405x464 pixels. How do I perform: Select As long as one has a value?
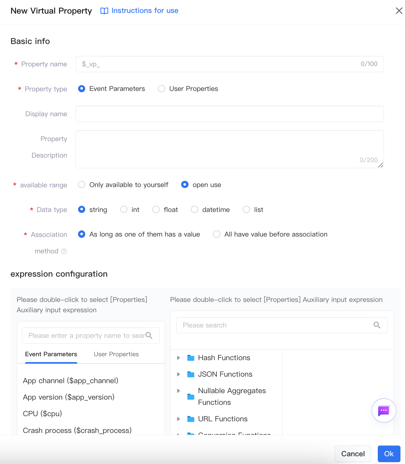(x=82, y=234)
